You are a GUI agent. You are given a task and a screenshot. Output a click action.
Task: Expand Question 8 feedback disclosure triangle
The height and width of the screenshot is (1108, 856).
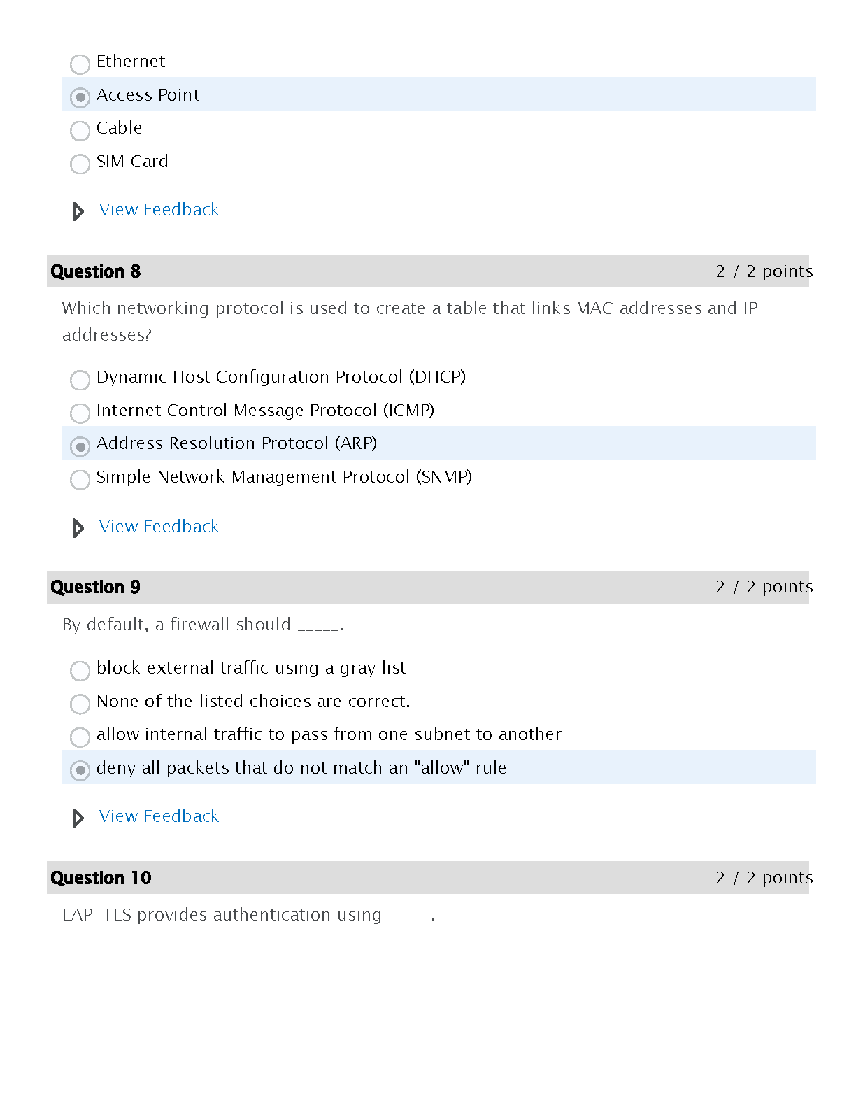(78, 528)
